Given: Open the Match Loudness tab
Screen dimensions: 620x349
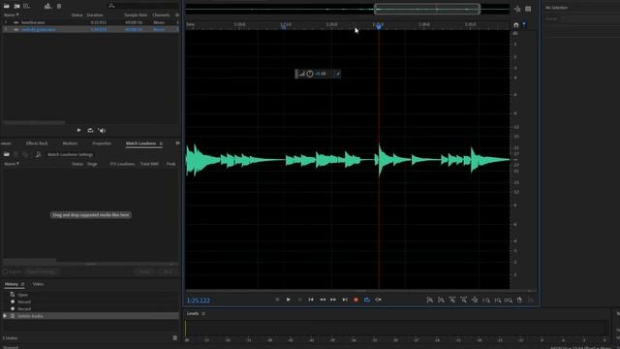Looking at the screenshot, I should click(x=140, y=143).
